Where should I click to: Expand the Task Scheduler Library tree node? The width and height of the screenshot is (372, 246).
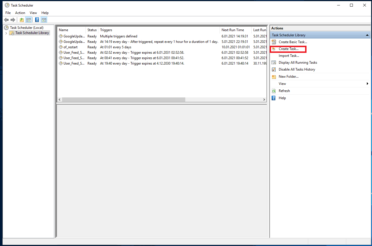(x=6, y=33)
